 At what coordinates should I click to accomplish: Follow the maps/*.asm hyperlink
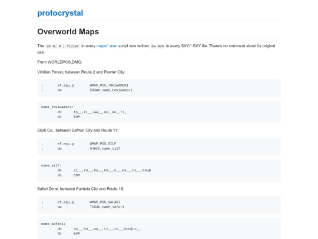tap(107, 46)
